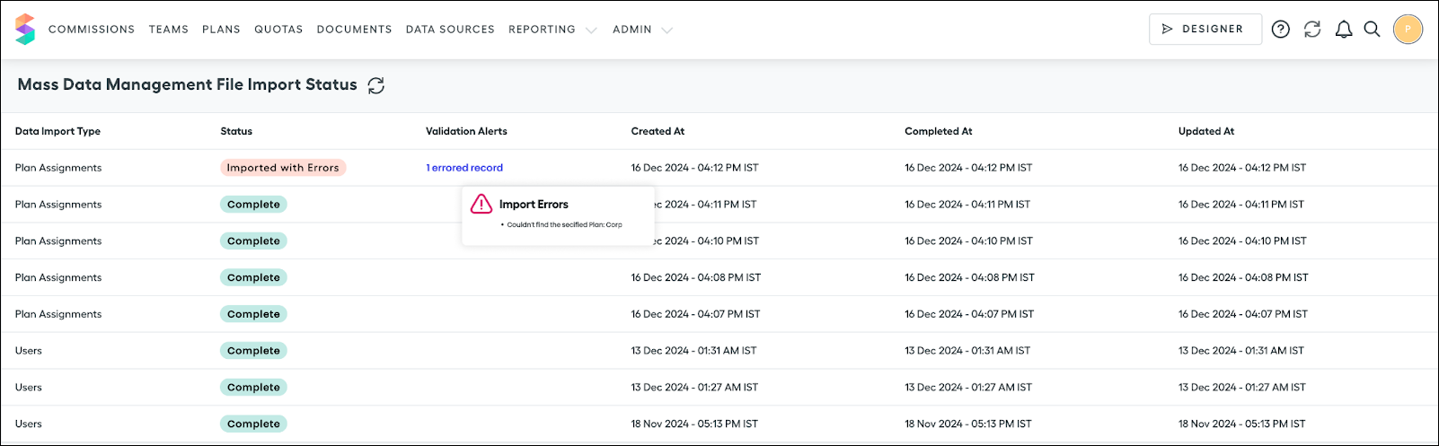Image resolution: width=1439 pixels, height=446 pixels.
Task: Click Created At 16 Dec 2024 04:12 PM
Action: coord(694,168)
